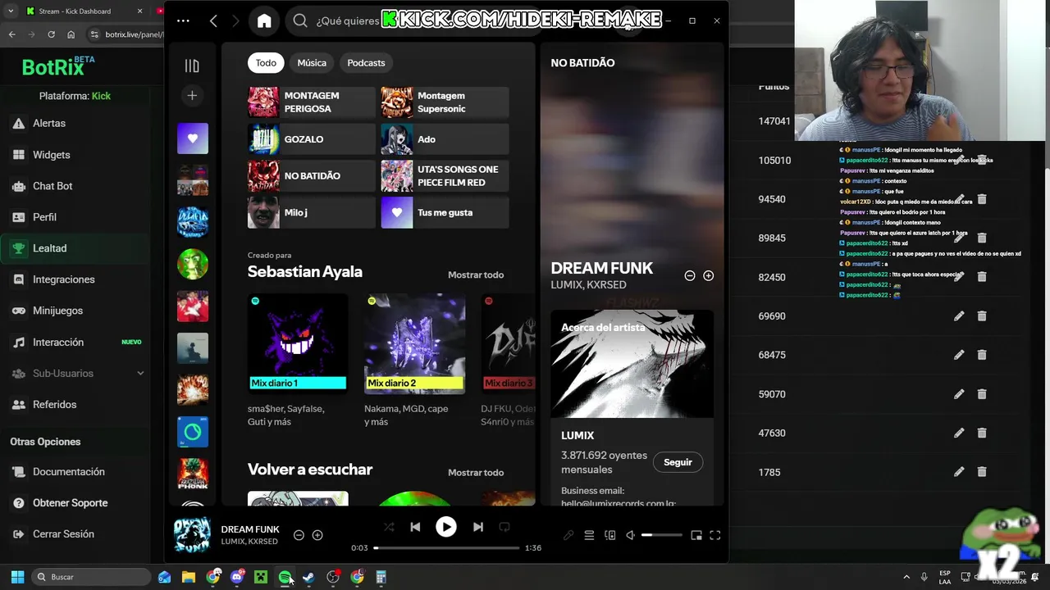Delete the 59070 points row
The image size is (1050, 590).
[x=982, y=394]
